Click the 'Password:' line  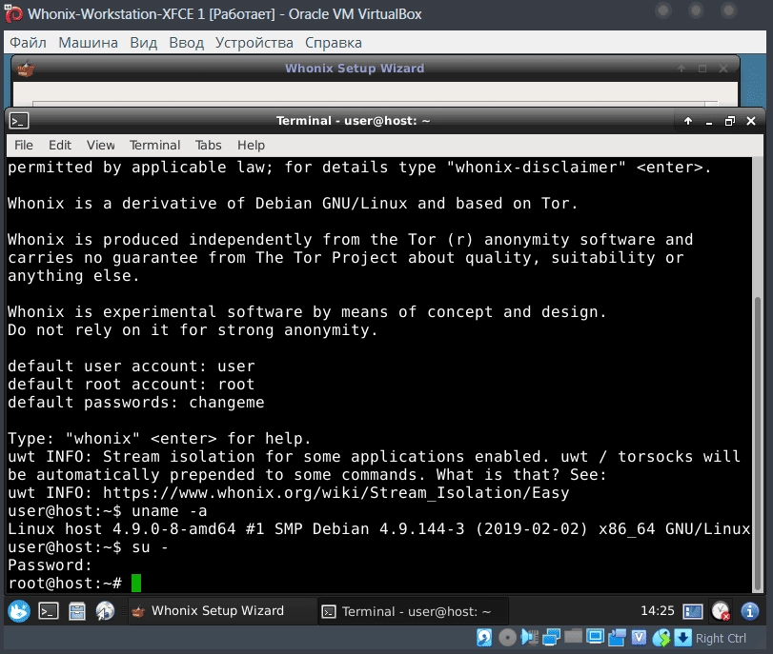tap(50, 565)
